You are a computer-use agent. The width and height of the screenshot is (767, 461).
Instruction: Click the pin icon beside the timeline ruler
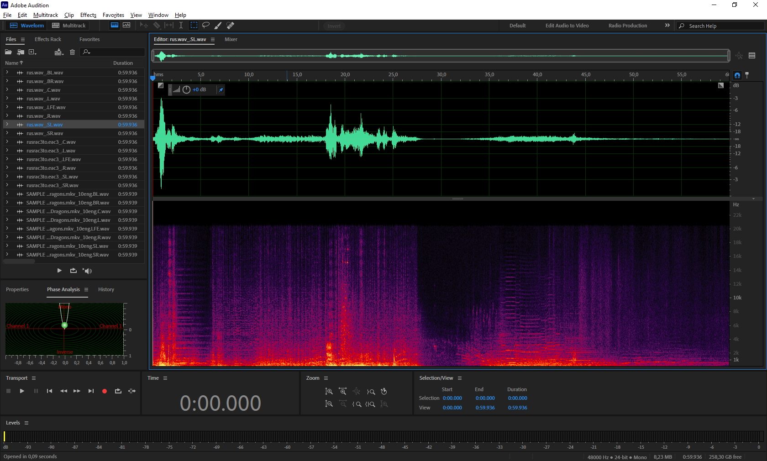747,75
